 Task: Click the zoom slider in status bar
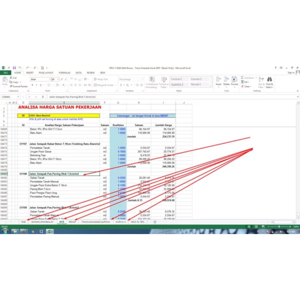tap(279, 226)
